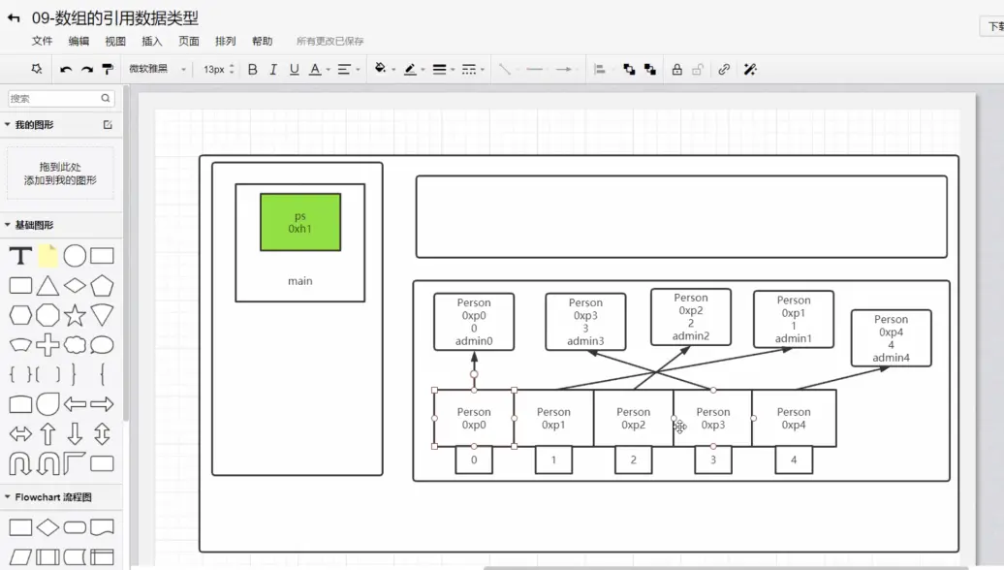Click the search magnifier icon
Image resolution: width=1004 pixels, height=570 pixels.
106,98
